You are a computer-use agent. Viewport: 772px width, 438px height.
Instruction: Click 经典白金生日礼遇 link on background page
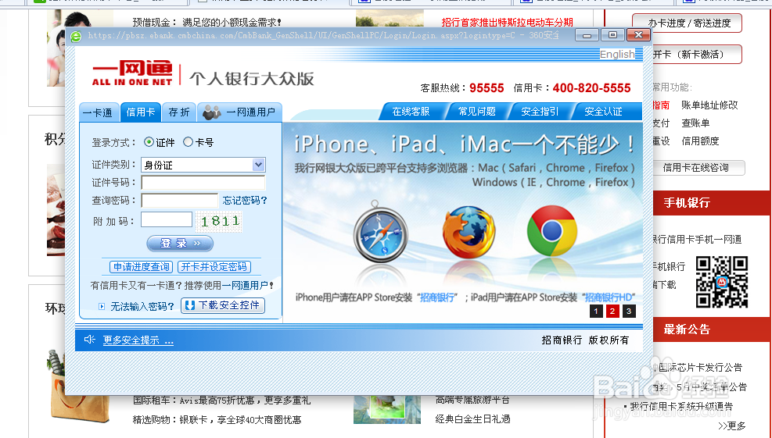point(472,418)
